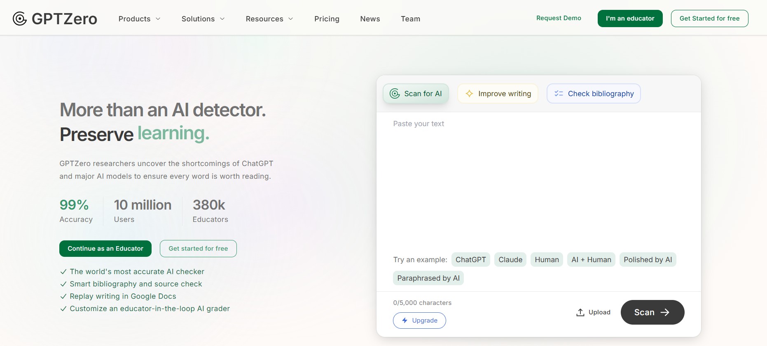Click checkmark beside Smart bibliography line
The height and width of the screenshot is (346, 767).
[x=63, y=284]
